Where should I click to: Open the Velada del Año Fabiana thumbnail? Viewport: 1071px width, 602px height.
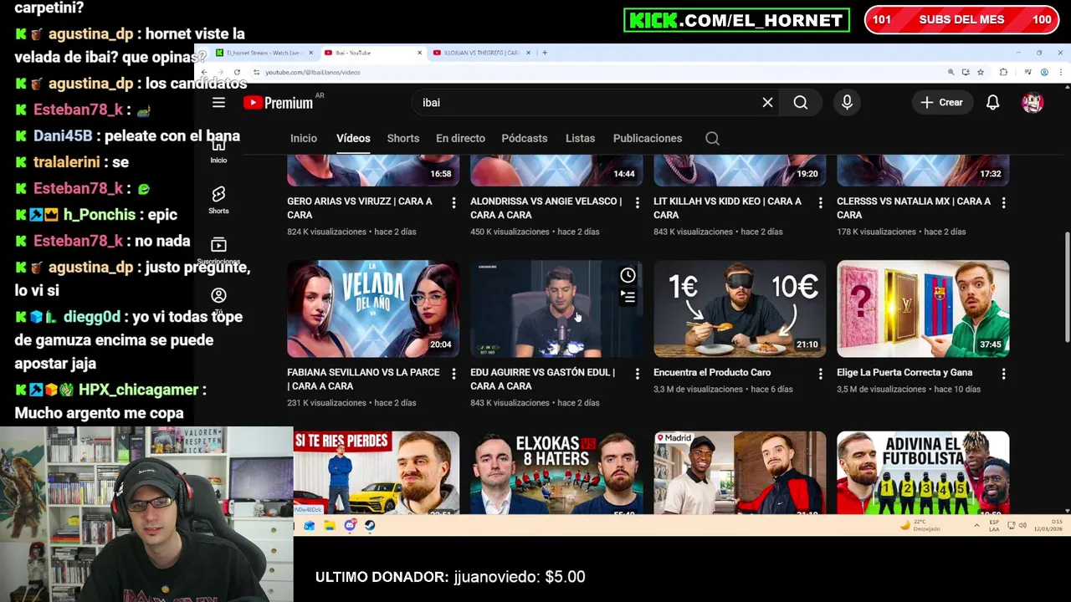click(x=373, y=309)
